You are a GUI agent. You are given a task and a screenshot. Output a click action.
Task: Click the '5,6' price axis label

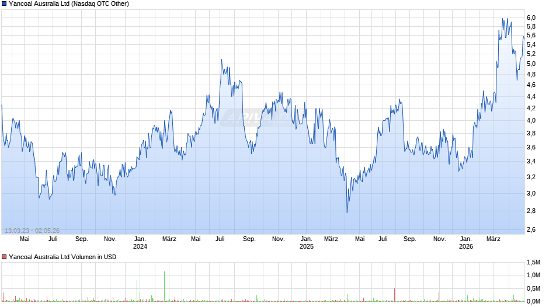coord(531,36)
